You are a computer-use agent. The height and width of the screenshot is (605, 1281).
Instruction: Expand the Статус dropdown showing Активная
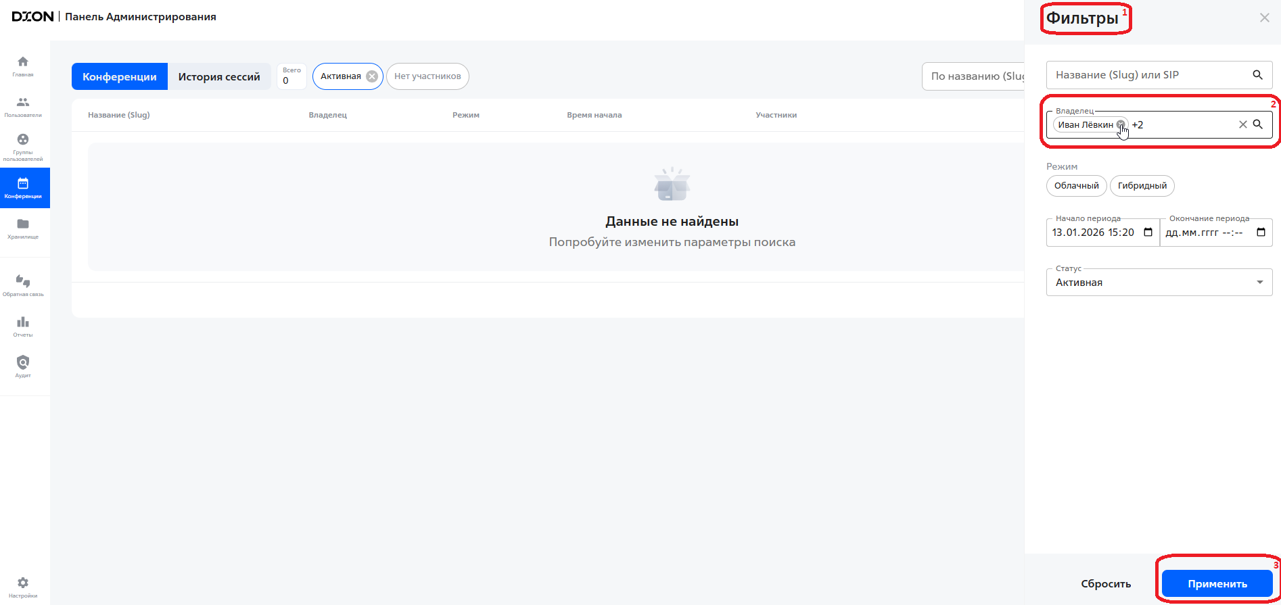(1159, 283)
